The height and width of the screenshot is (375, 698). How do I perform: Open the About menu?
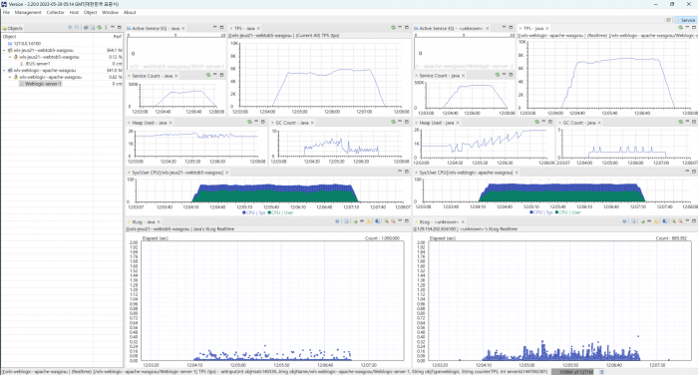[130, 13]
